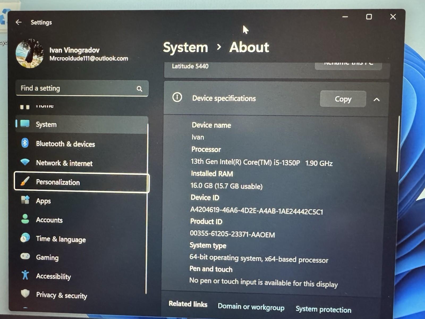The width and height of the screenshot is (425, 319).
Task: Click the System breadcrumb link
Action: tap(185, 48)
